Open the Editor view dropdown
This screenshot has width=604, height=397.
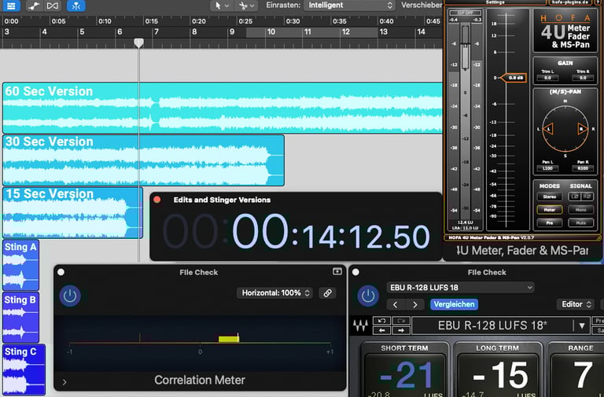[576, 304]
